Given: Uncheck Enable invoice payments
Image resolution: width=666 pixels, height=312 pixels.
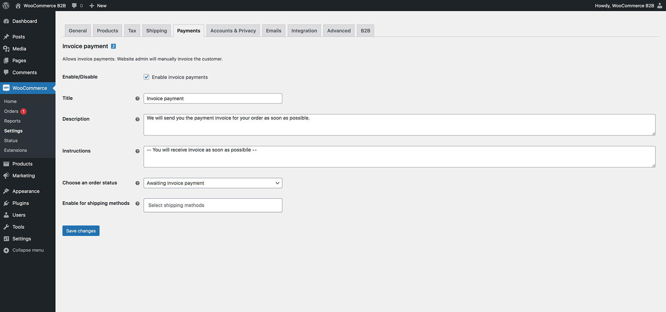Looking at the screenshot, I should point(146,77).
